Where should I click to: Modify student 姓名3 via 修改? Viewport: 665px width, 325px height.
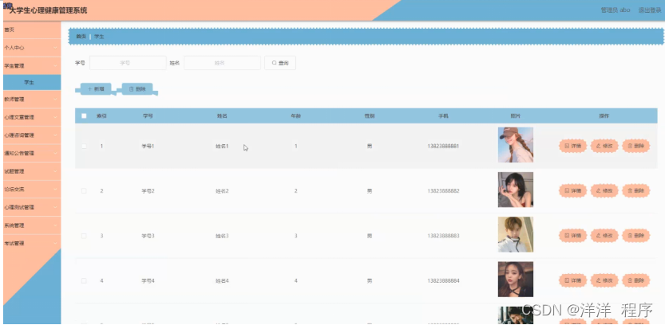[x=604, y=236]
